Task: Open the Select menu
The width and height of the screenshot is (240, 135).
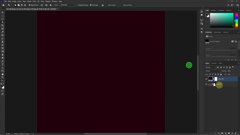Action: click(x=29, y=1)
